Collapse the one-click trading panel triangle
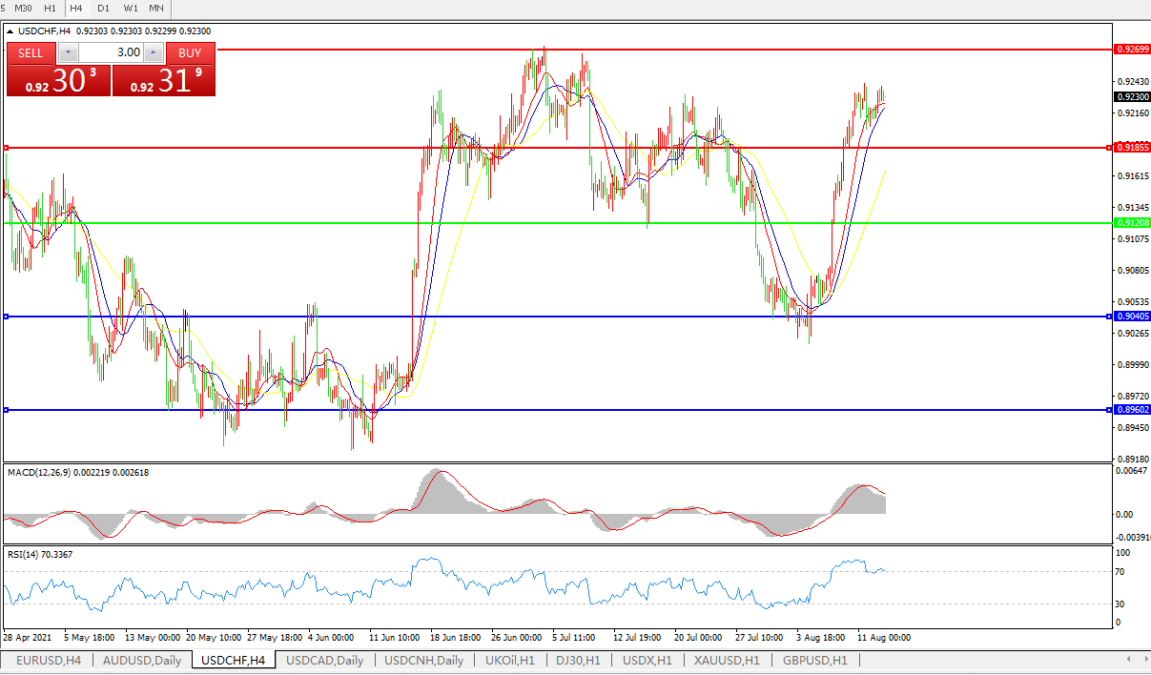Screen dimensions: 1151x675 (10, 31)
